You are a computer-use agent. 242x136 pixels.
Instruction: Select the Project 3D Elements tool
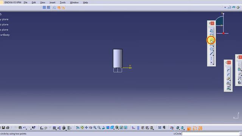click(228, 88)
